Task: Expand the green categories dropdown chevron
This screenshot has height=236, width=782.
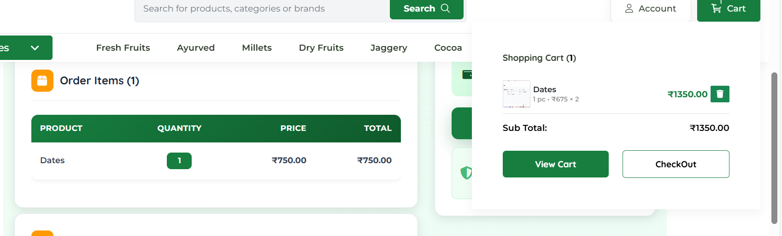Action: [35, 48]
